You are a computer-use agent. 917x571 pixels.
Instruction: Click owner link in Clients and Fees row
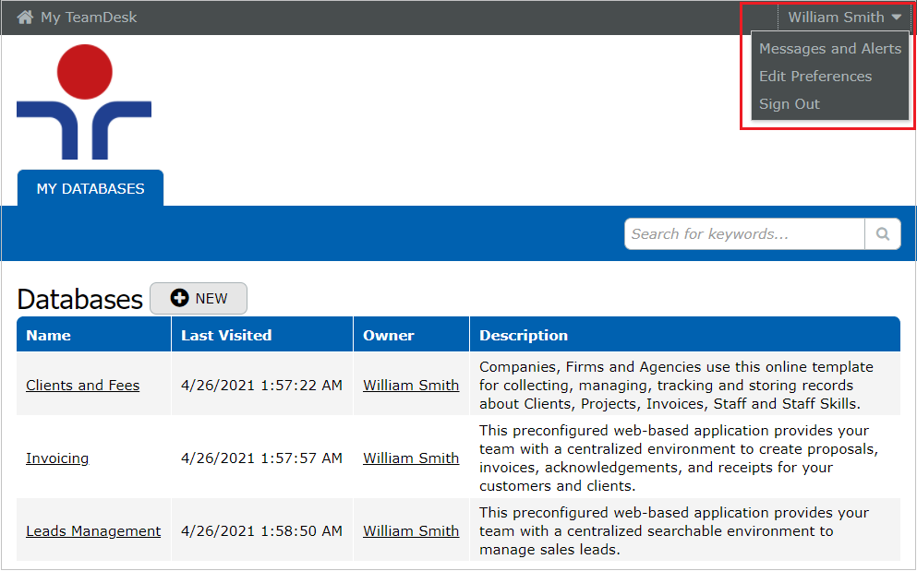click(x=410, y=386)
